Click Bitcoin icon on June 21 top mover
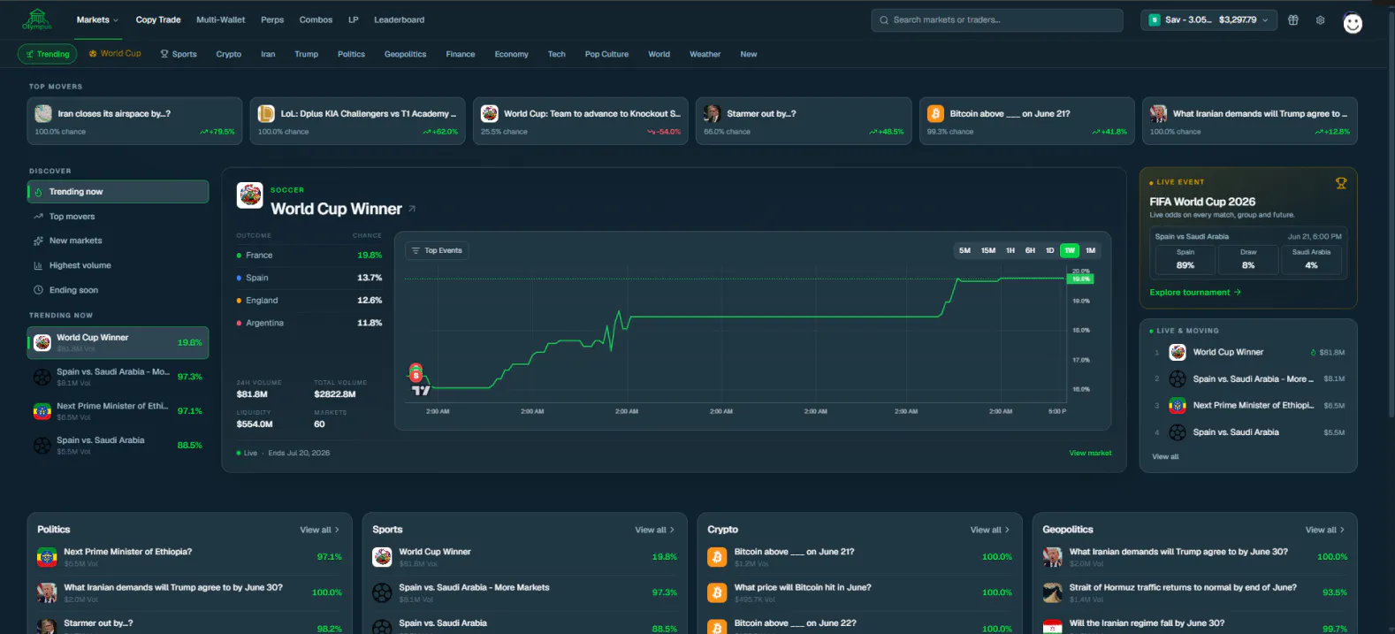1395x634 pixels. pyautogui.click(x=935, y=114)
